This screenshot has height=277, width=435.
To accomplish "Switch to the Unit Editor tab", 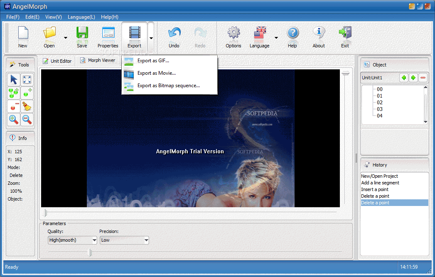I will pyautogui.click(x=57, y=61).
